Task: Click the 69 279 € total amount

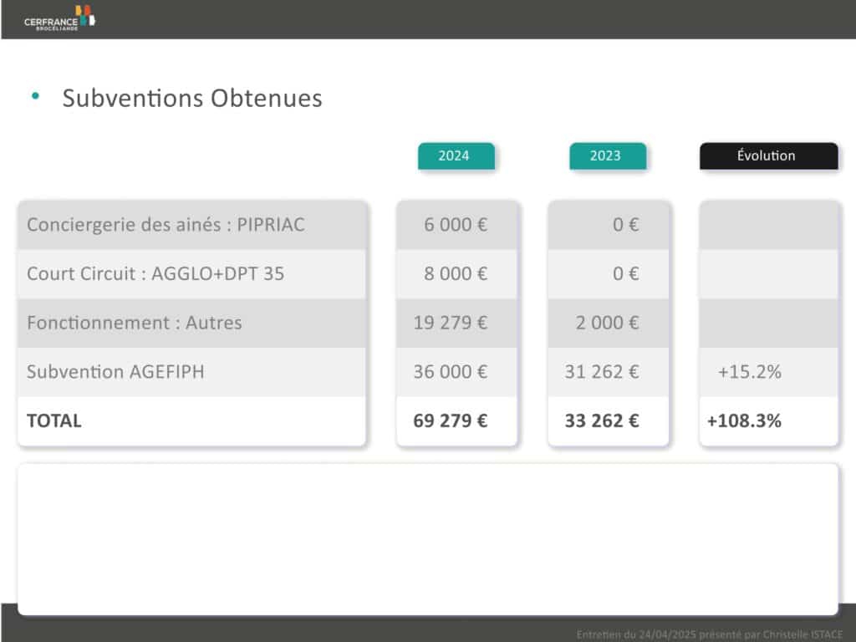Action: click(451, 421)
